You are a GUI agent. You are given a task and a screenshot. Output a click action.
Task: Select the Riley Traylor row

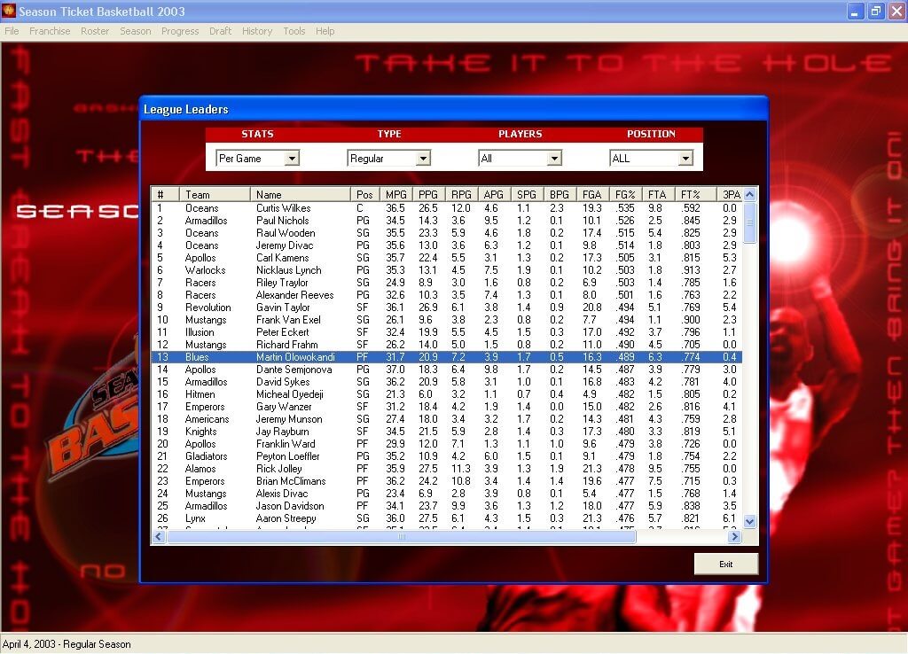pyautogui.click(x=447, y=283)
